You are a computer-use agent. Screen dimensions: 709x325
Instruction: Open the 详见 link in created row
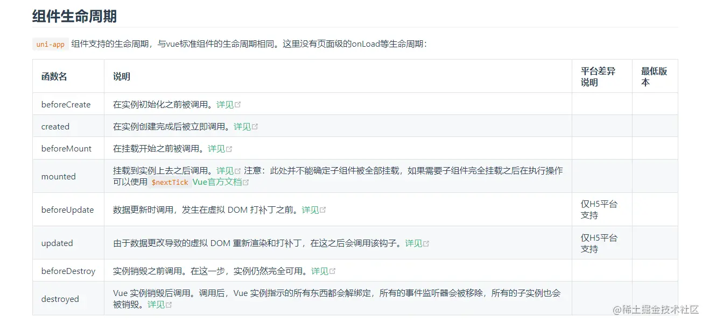coord(242,126)
